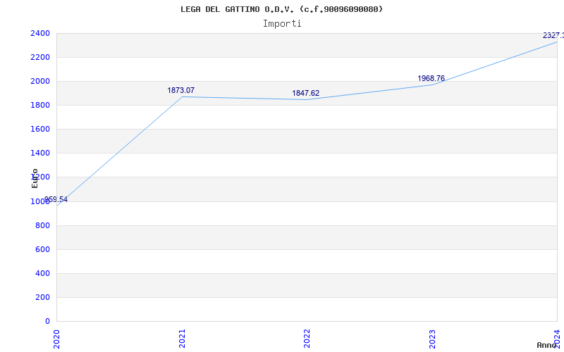
Task: Click the 2024 data value label at top right
Action: click(x=553, y=36)
